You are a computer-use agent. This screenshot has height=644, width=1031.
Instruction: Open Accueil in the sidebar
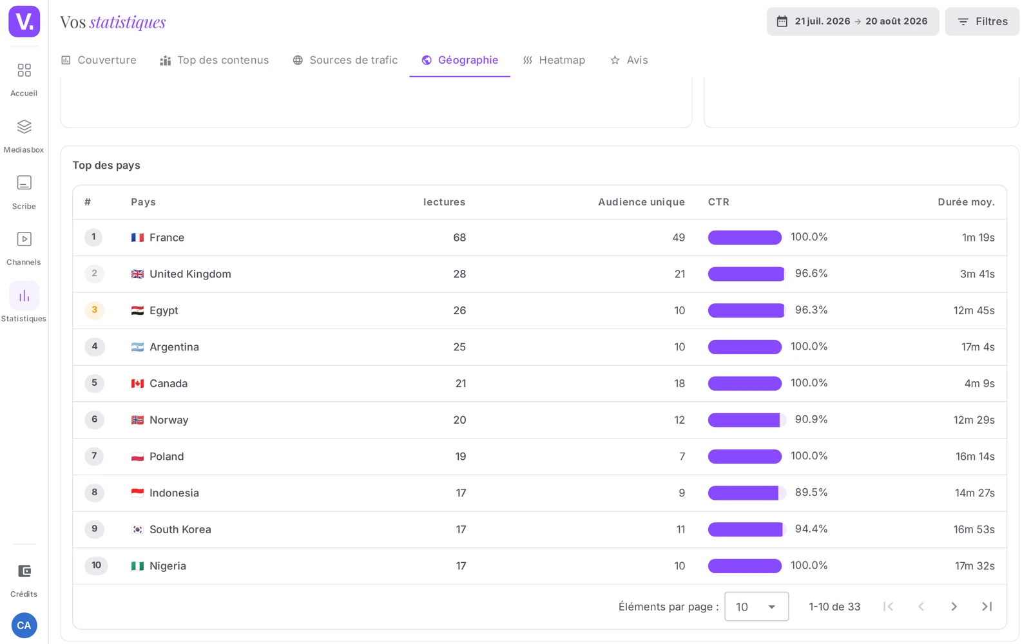24,79
